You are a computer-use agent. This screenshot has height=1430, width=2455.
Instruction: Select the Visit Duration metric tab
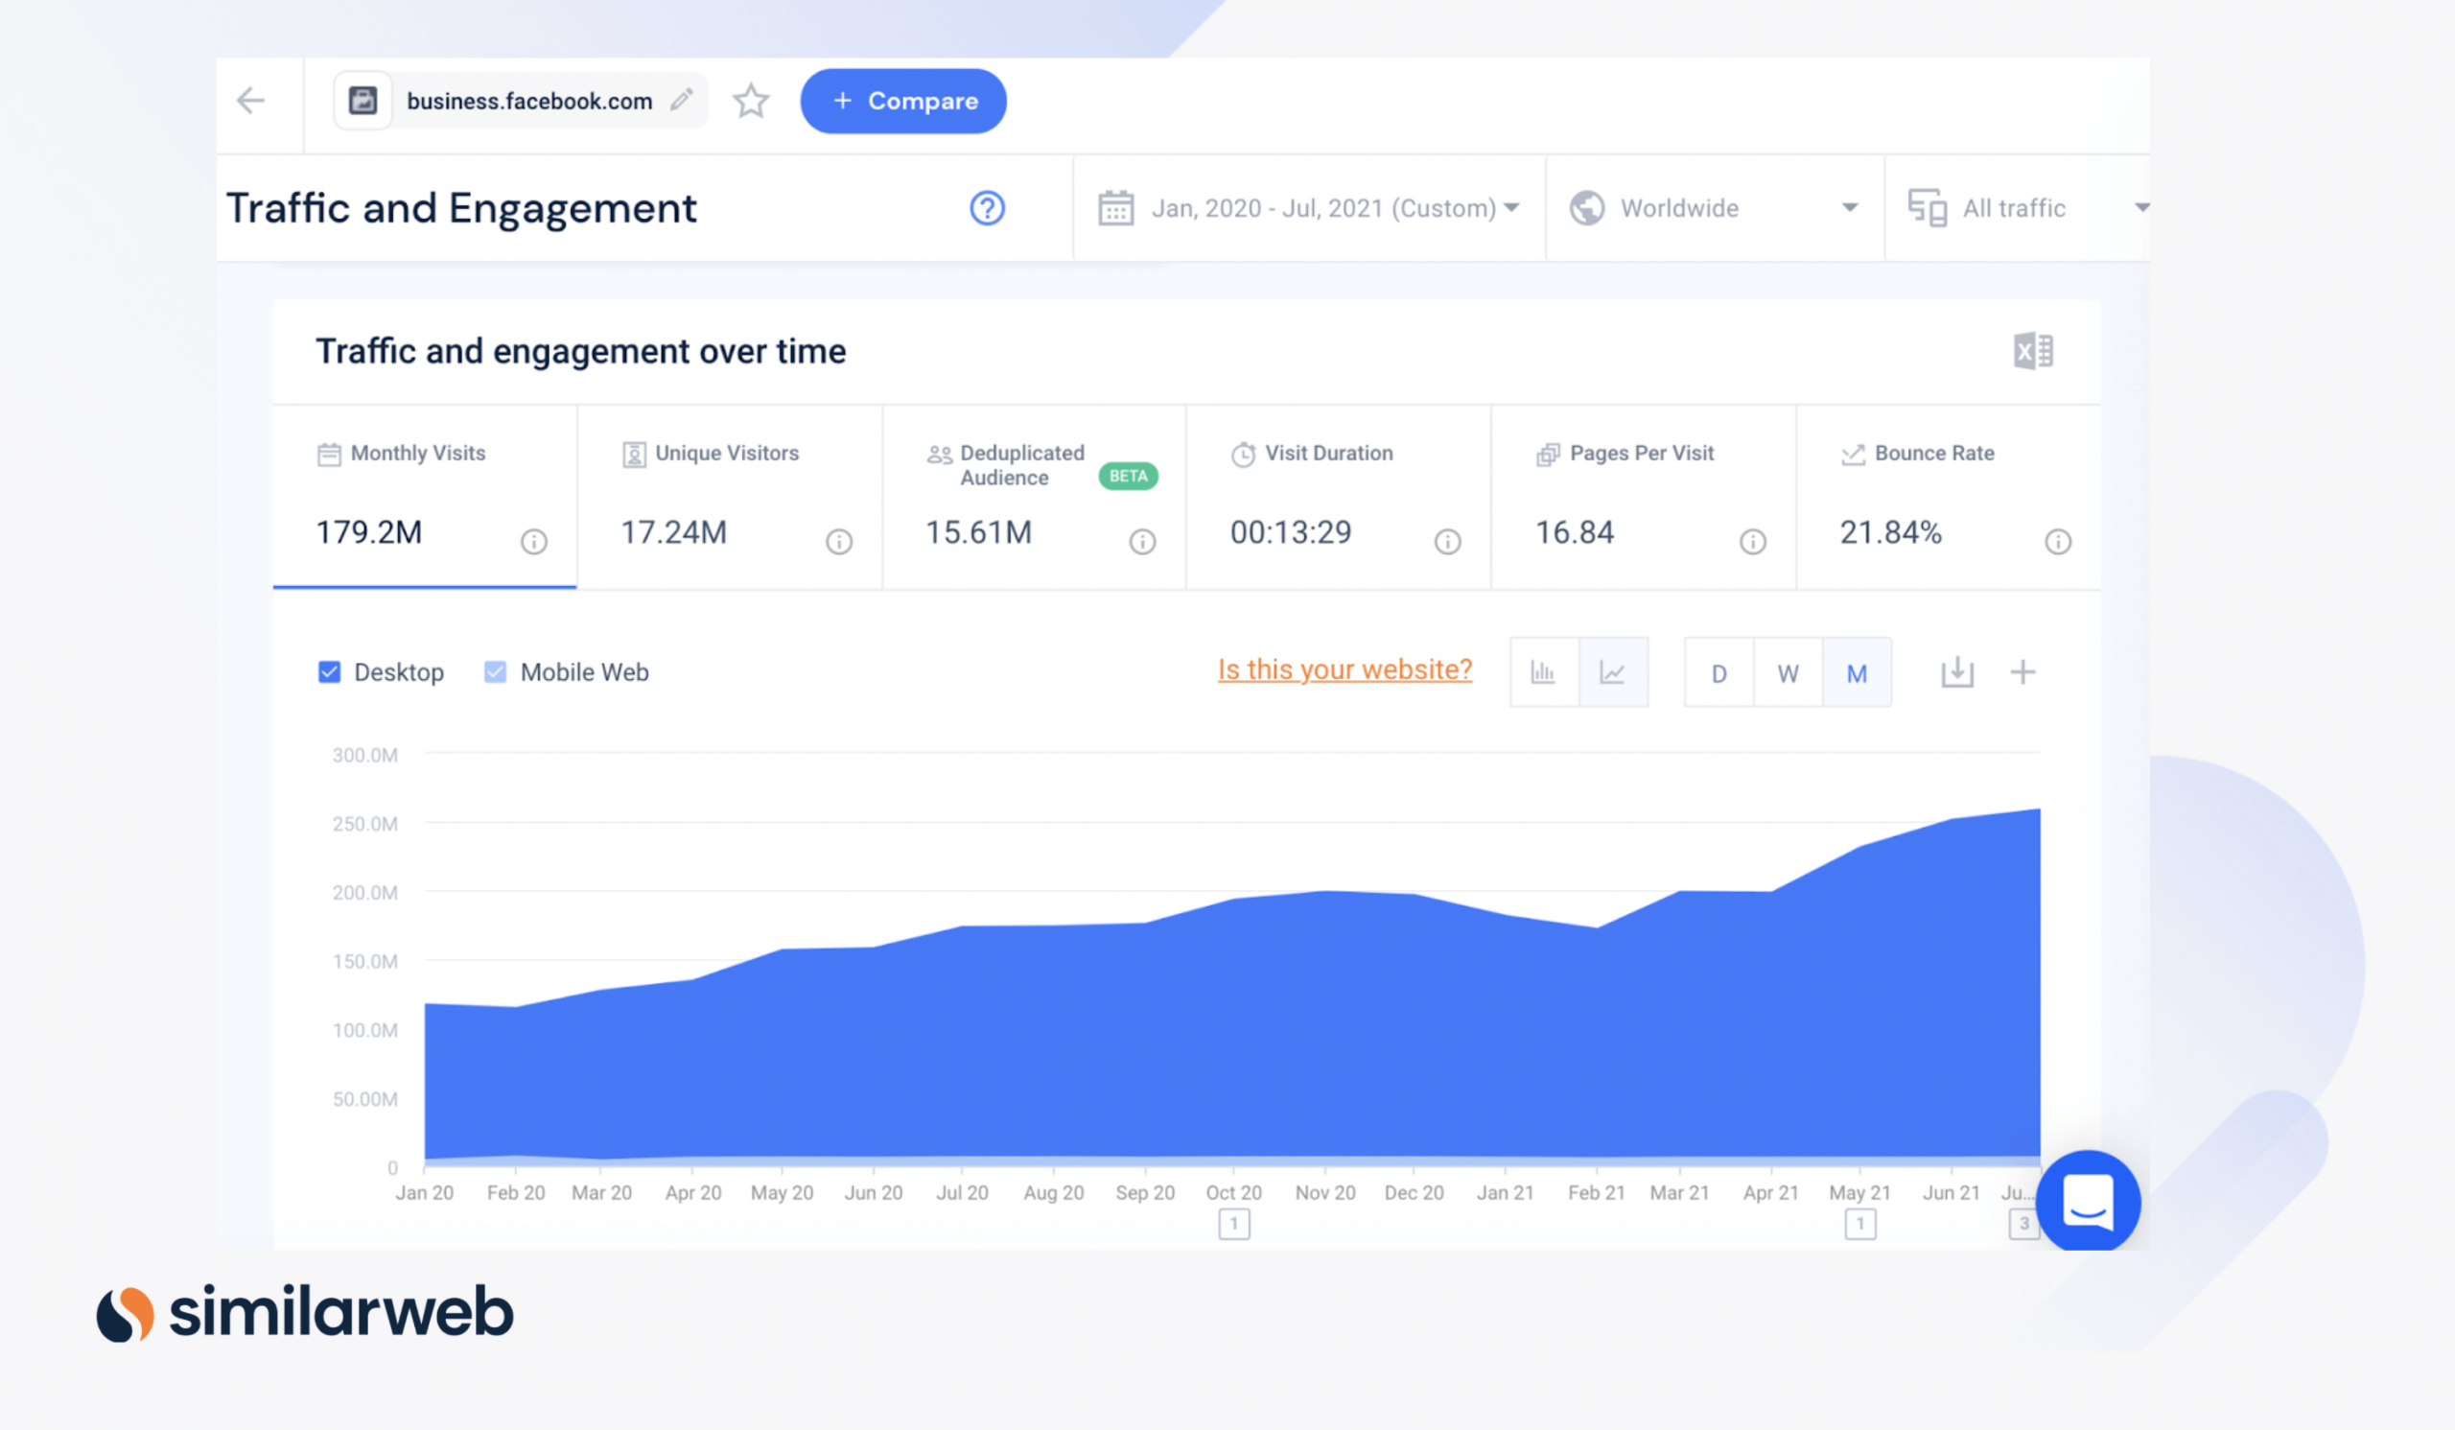click(x=1339, y=497)
